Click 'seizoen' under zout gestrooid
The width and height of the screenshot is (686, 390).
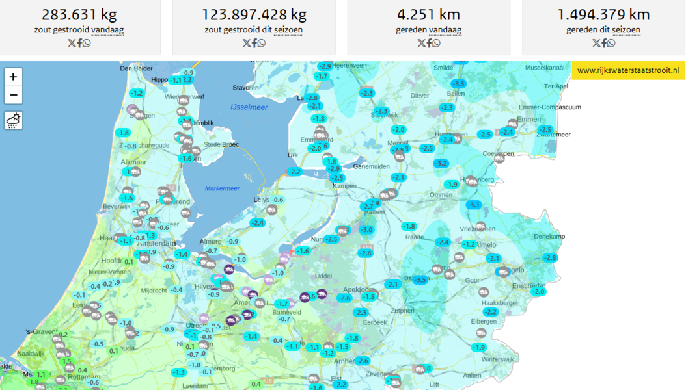click(288, 30)
